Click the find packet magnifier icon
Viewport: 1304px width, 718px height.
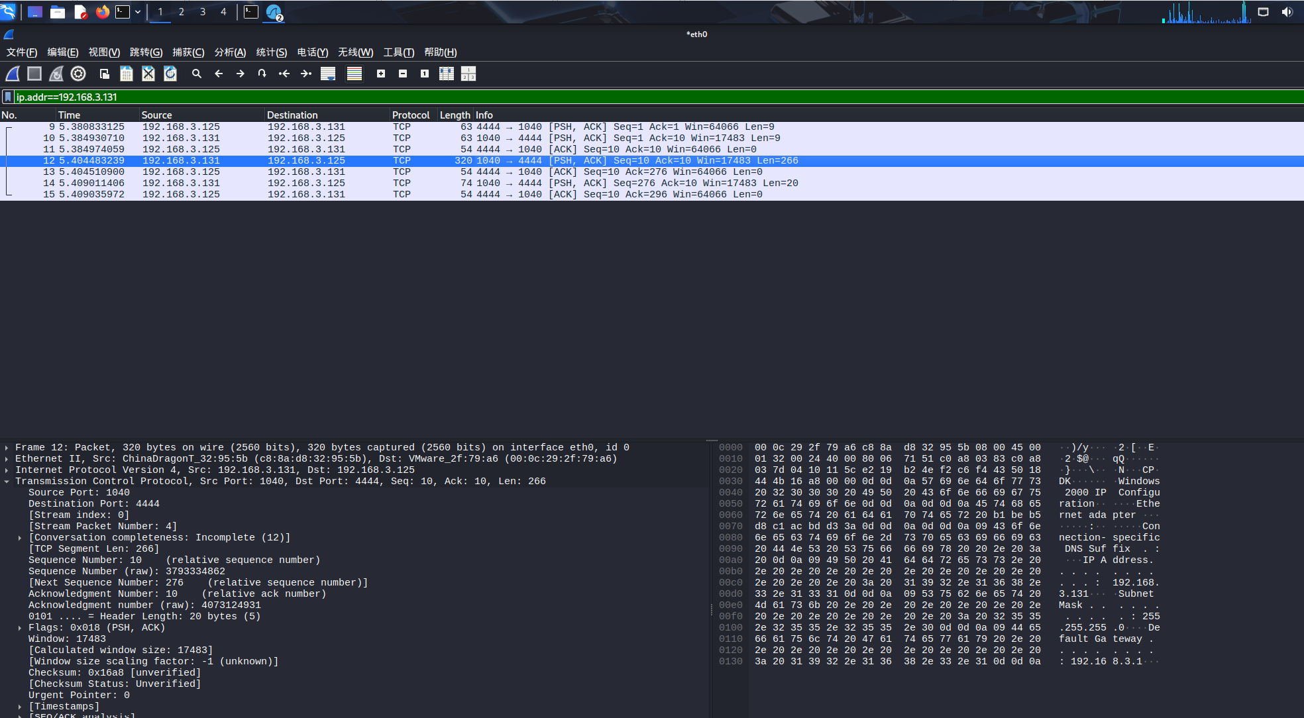pos(197,74)
